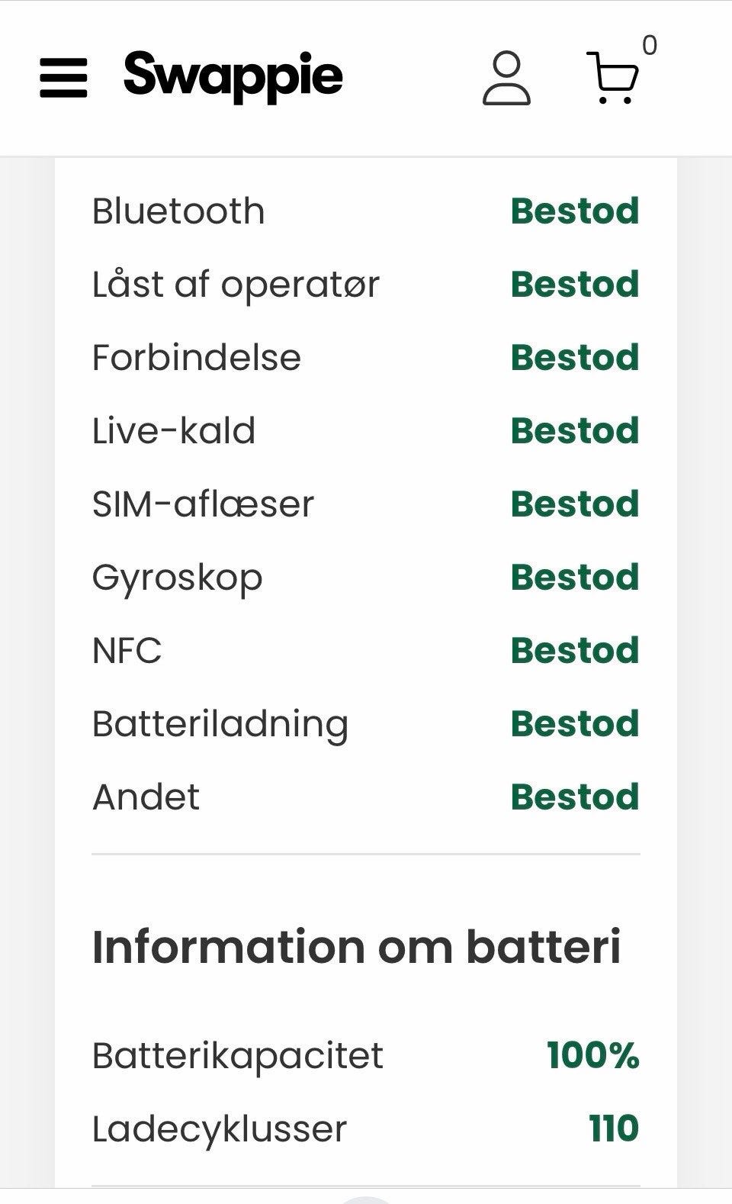Click Bestod status beside Bluetooth

tap(575, 211)
